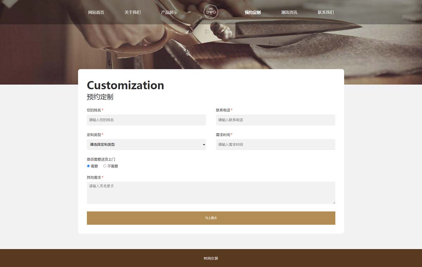This screenshot has height=267, width=422.
Task: Click the 定制类型 field label
Action: pyautogui.click(x=94, y=135)
